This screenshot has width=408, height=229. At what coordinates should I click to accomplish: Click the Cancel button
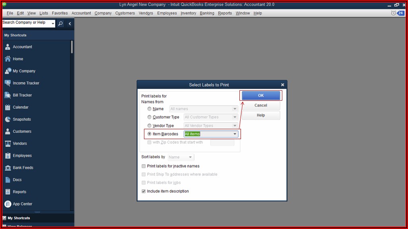(x=261, y=105)
